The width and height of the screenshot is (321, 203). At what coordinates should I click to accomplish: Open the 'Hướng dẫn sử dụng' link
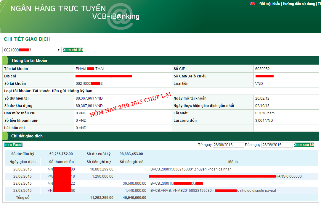(299, 4)
